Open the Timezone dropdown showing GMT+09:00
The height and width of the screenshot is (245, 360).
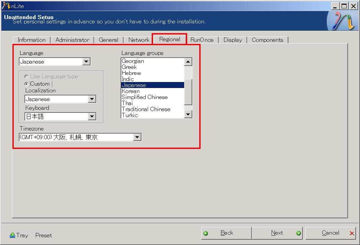click(x=137, y=137)
